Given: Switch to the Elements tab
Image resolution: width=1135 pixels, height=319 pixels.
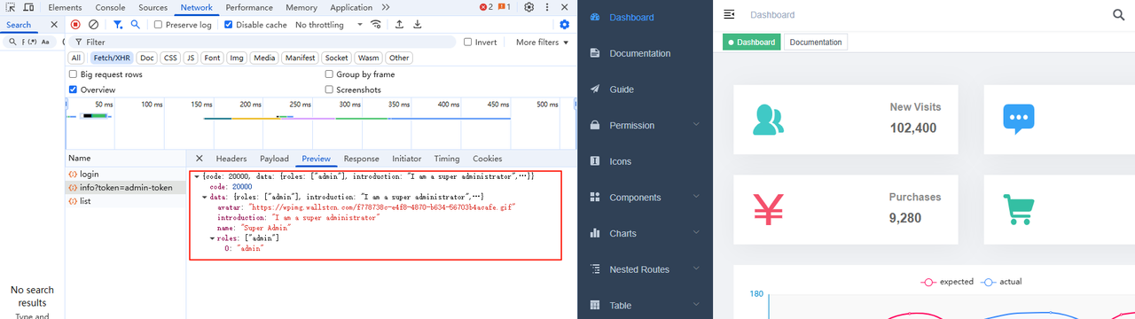Looking at the screenshot, I should (65, 8).
